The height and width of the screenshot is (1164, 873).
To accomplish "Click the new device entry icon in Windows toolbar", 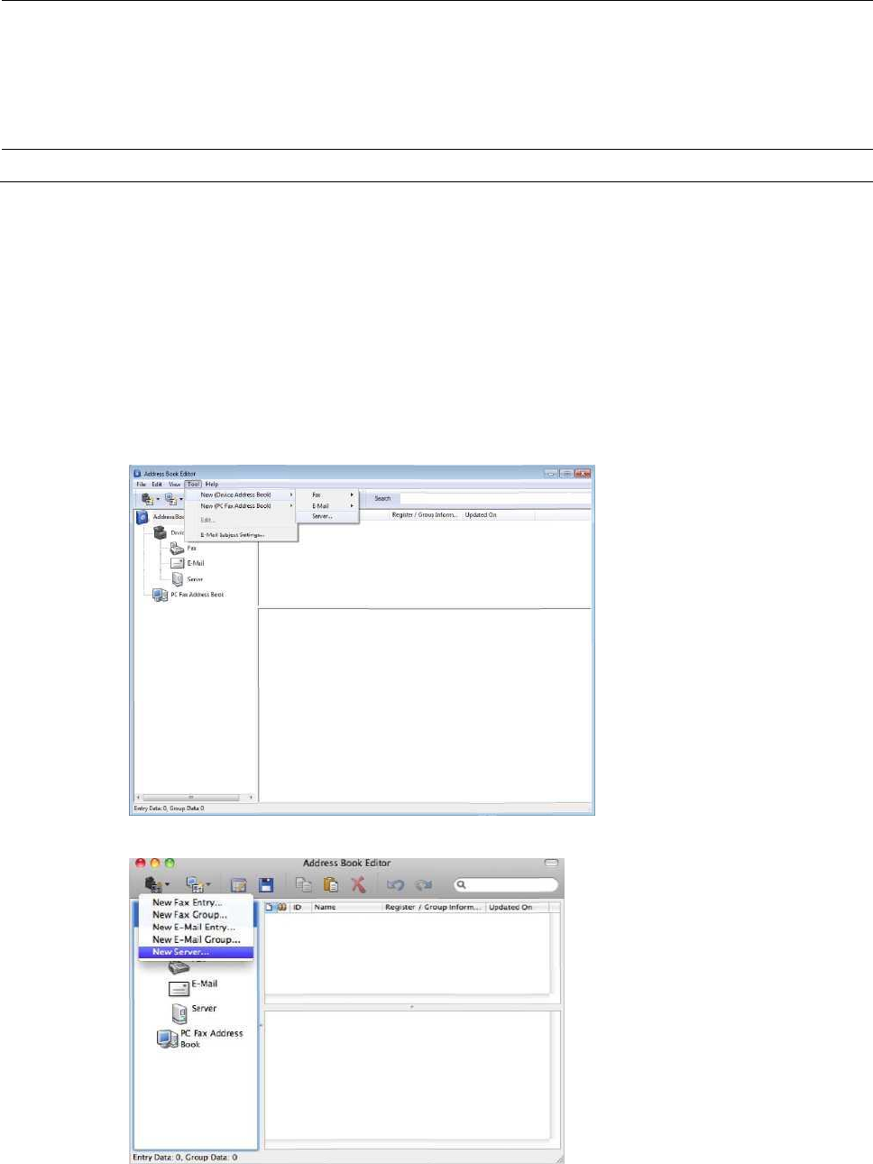I will click(x=147, y=499).
